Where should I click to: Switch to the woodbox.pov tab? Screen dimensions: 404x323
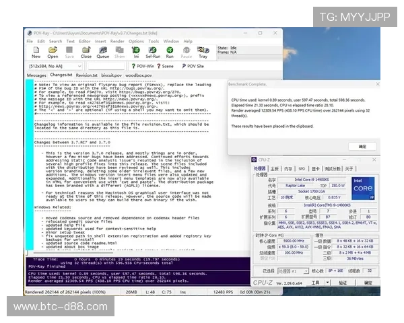coord(138,75)
